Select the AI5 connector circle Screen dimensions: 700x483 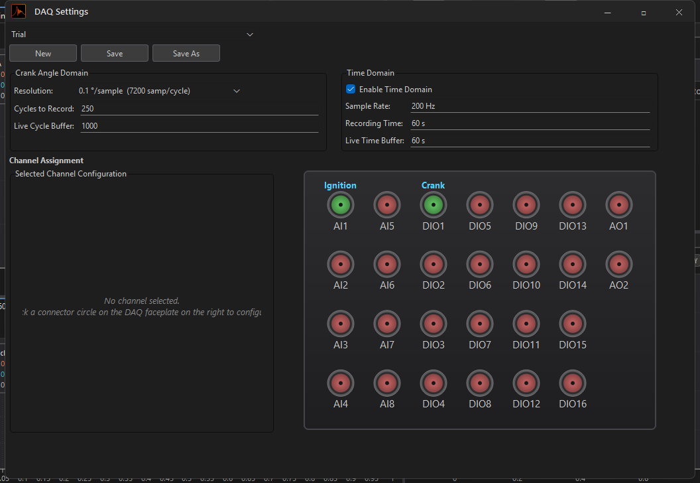pyautogui.click(x=387, y=205)
